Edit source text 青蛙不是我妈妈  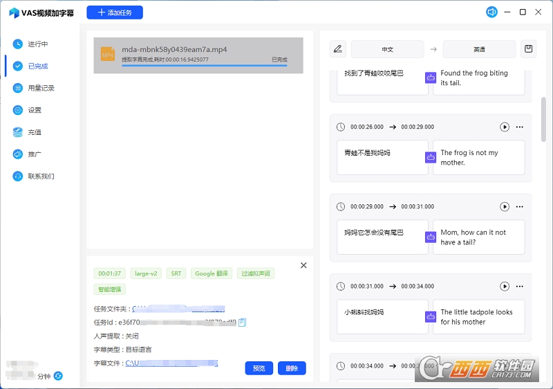click(382, 157)
